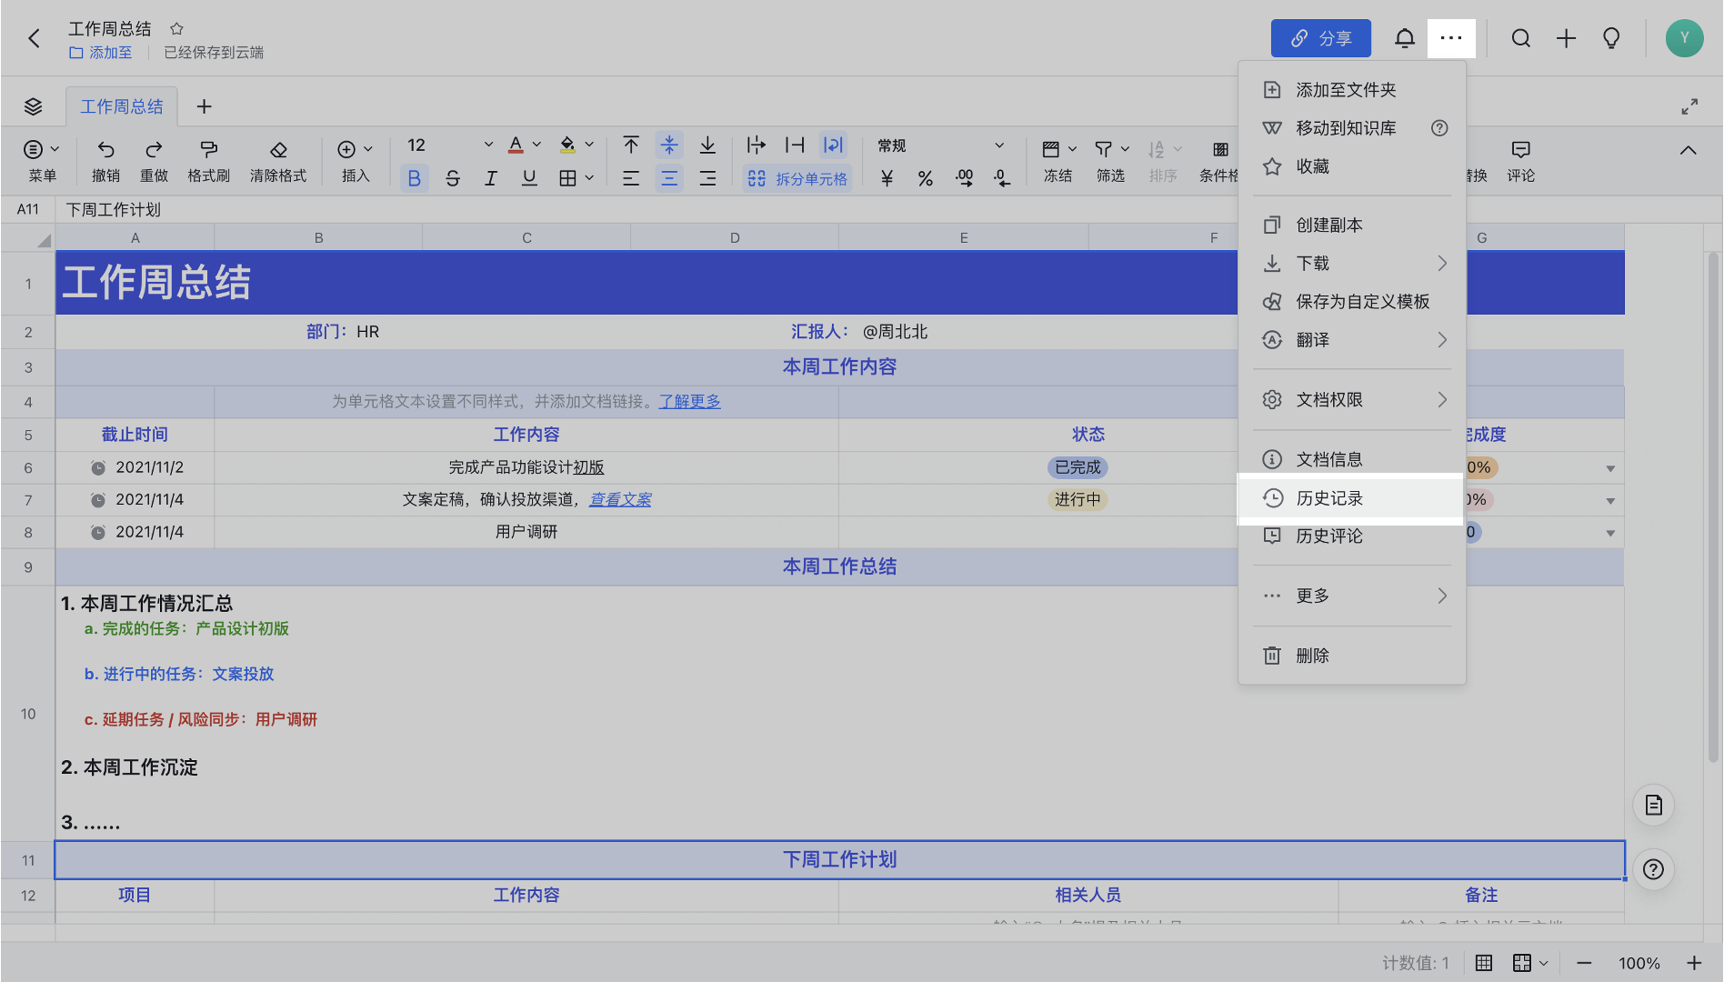1724x982 pixels.
Task: Open the notification bell icon
Action: point(1404,38)
